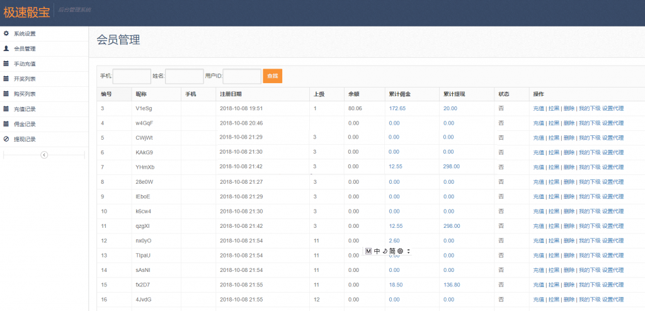Image resolution: width=645 pixels, height=311 pixels.
Task: Click 充值 link for user V1eSg
Action: (x=538, y=108)
